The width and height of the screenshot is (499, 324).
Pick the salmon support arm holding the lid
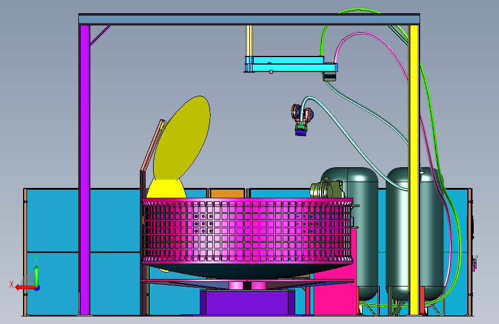153,145
